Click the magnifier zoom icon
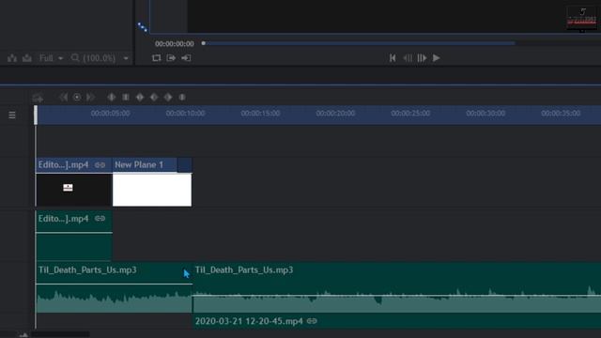 click(x=75, y=58)
